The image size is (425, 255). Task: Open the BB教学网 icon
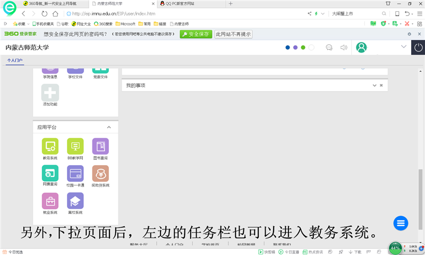(75, 146)
